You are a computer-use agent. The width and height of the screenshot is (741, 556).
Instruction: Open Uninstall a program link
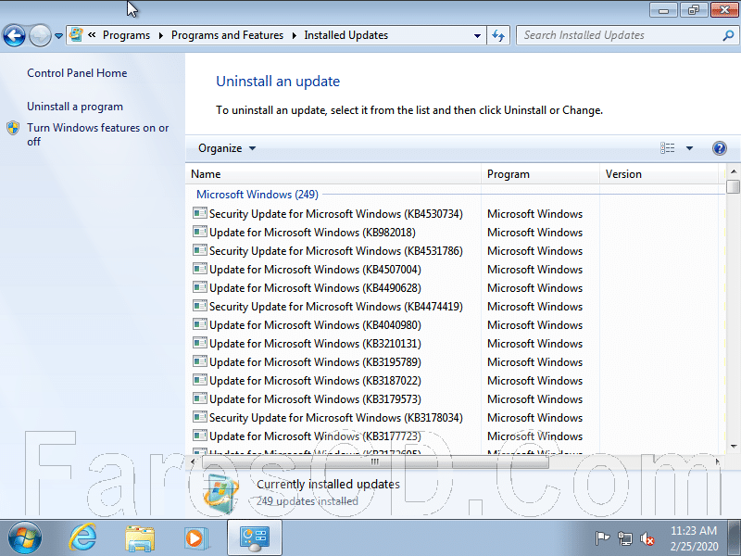tap(75, 107)
